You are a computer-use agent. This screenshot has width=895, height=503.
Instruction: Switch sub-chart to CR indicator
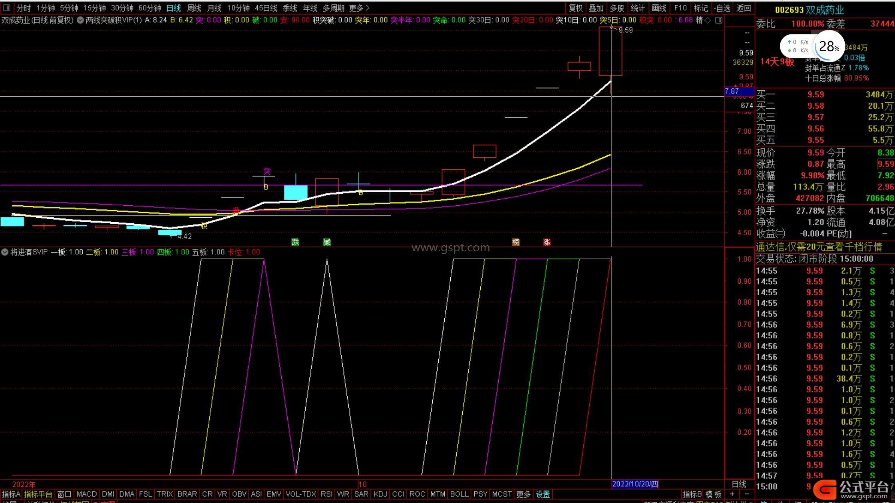tap(207, 494)
